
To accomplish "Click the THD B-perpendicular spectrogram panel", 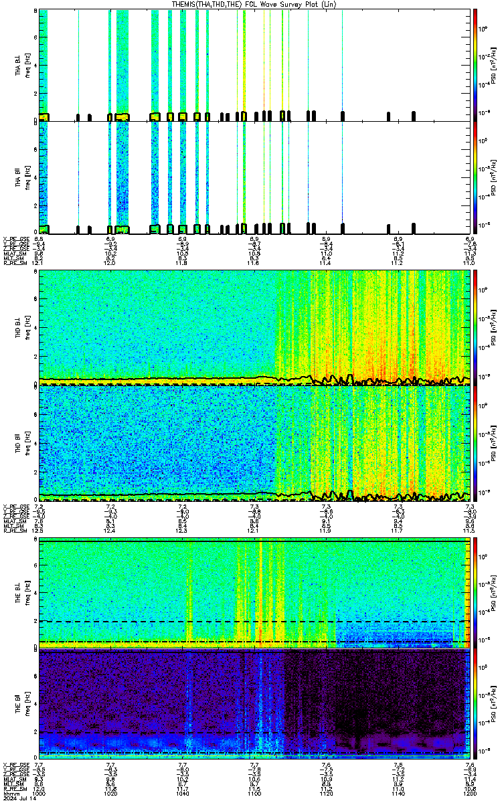I will click(x=253, y=327).
